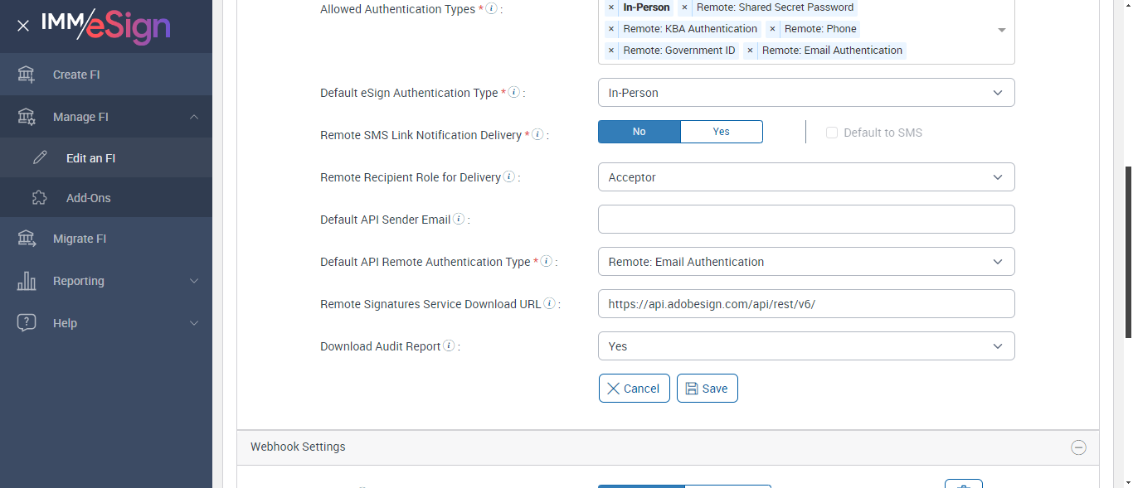Viewport: 1133px width, 488px height.
Task: Click info icon beside Remote Recipient Role for Delivery
Action: [508, 177]
